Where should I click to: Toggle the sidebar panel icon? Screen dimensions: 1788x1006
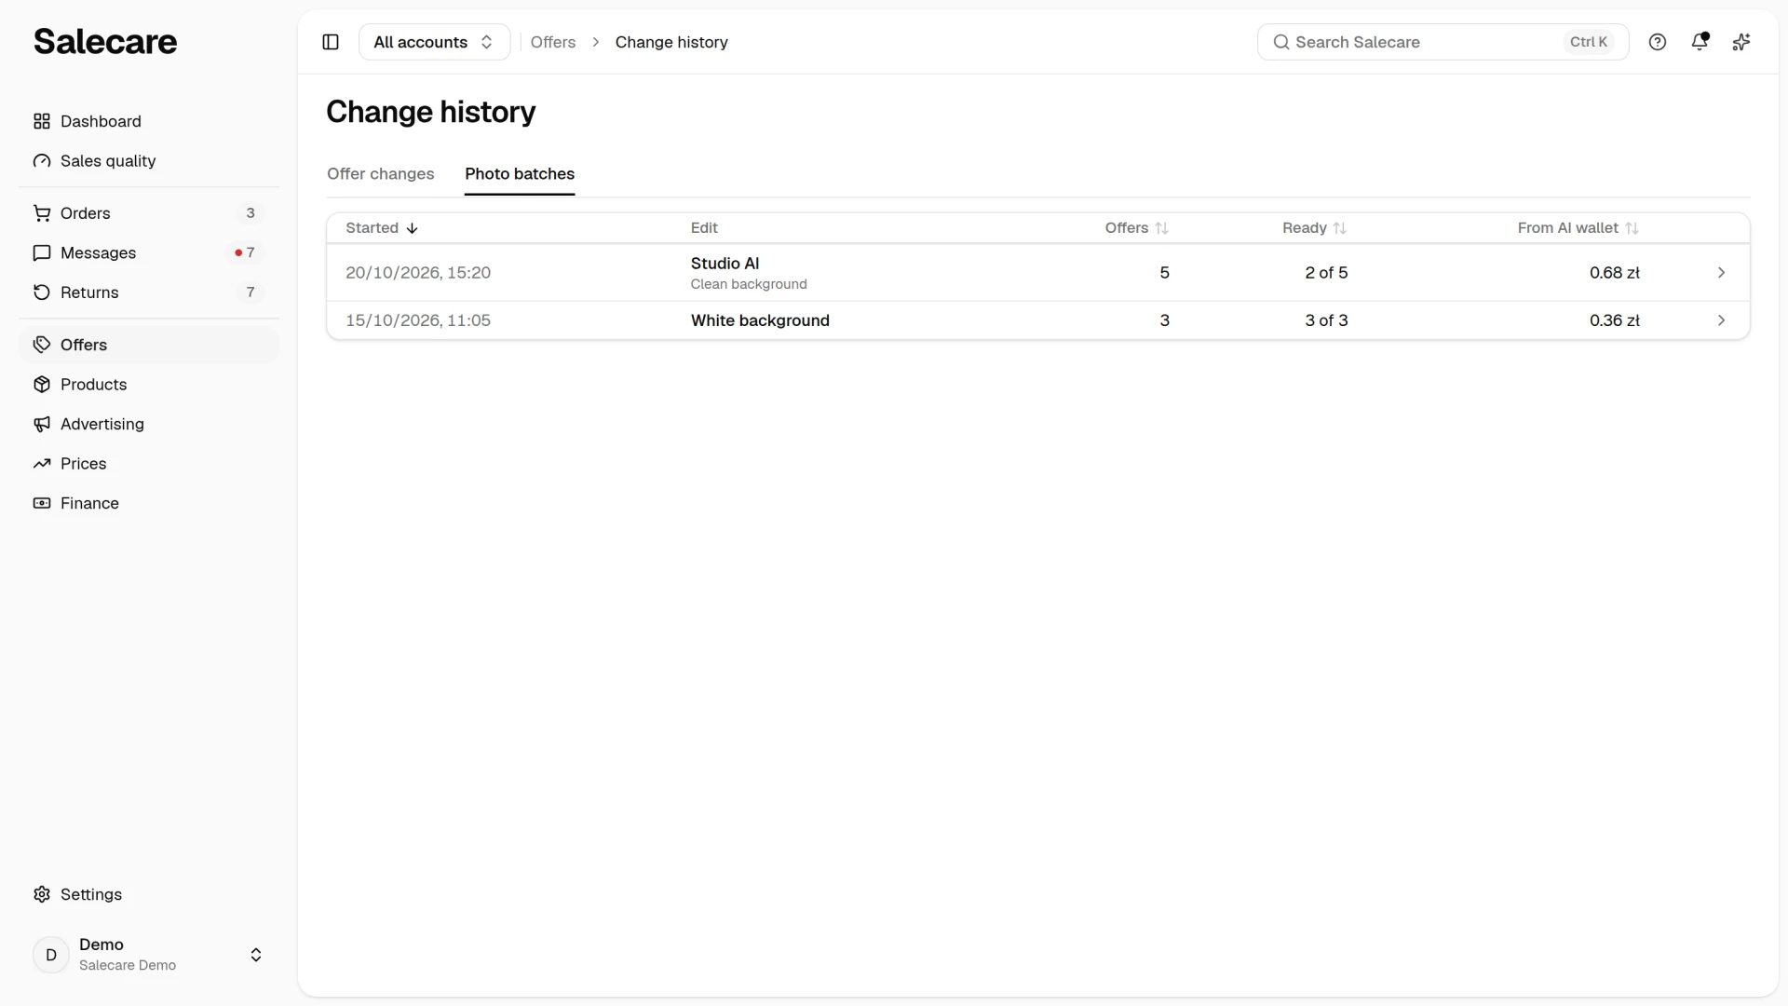[x=331, y=42]
